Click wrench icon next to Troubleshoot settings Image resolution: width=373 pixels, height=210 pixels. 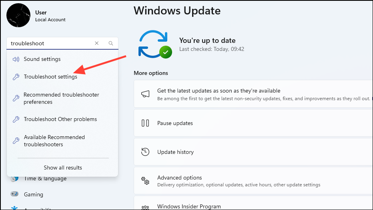point(16,77)
